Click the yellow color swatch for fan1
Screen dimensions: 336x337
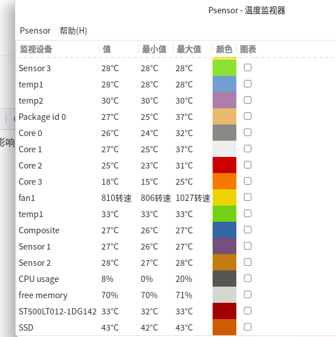click(224, 197)
